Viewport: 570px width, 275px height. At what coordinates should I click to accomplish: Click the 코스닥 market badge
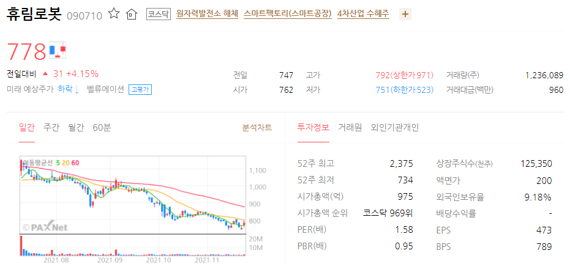click(159, 14)
